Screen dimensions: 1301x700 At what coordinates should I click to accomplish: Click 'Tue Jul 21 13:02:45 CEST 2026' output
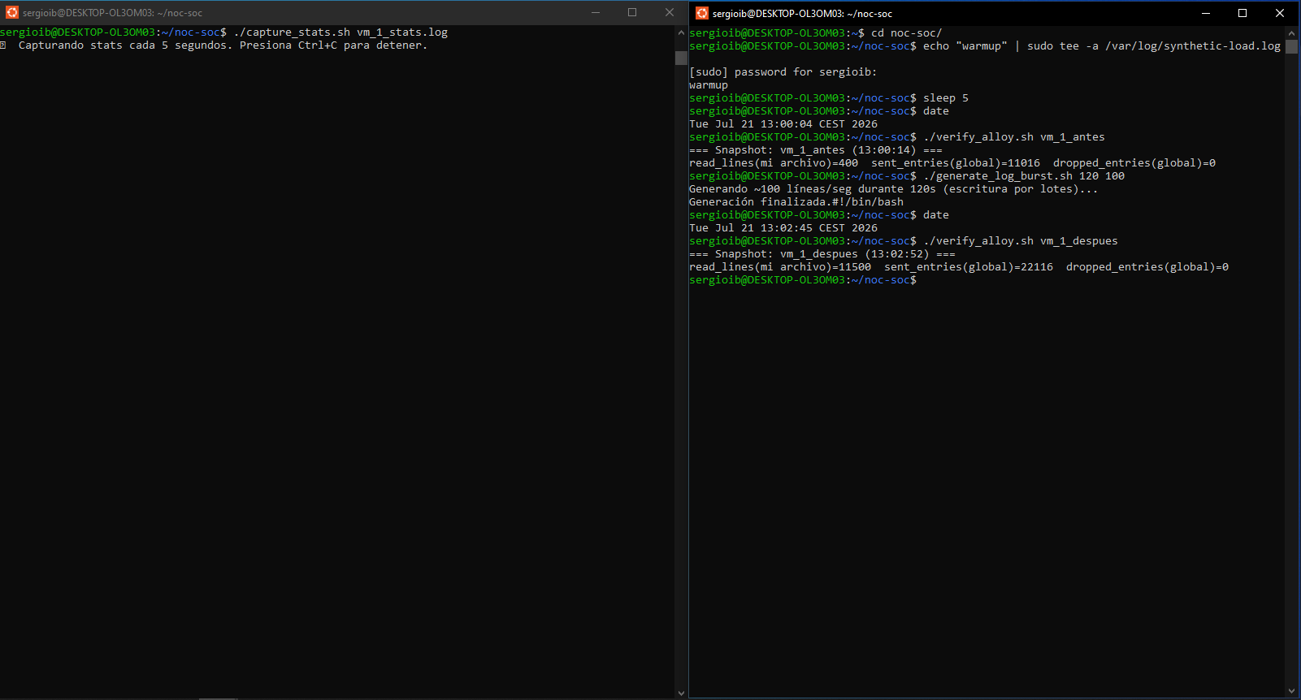pyautogui.click(x=783, y=228)
